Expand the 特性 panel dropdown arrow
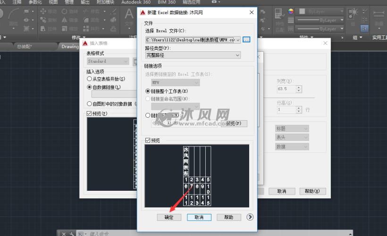 [x=312, y=37]
